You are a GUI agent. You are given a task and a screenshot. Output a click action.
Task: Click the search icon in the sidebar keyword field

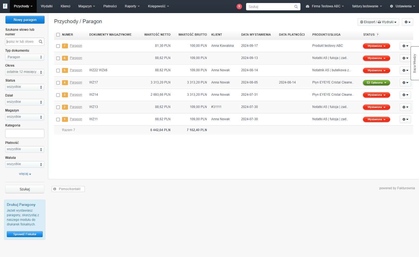pos(41,42)
